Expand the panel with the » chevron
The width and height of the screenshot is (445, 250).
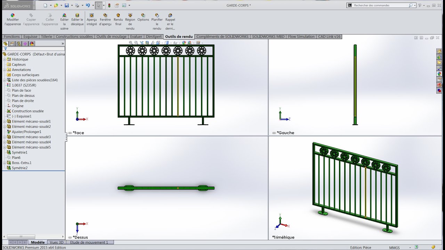63,44
